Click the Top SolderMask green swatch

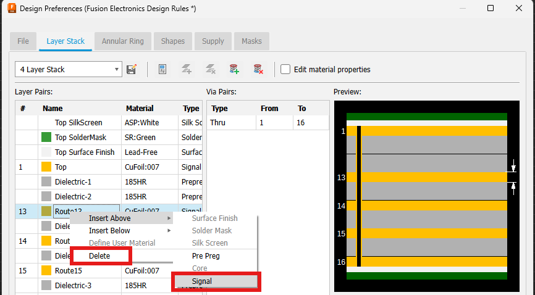click(x=46, y=138)
